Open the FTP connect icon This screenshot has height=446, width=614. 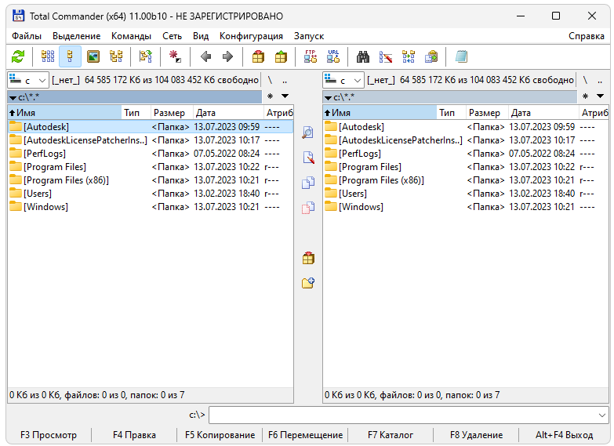(311, 56)
